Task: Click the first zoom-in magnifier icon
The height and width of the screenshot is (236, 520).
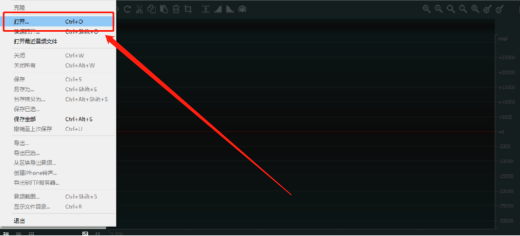Action: (x=426, y=9)
